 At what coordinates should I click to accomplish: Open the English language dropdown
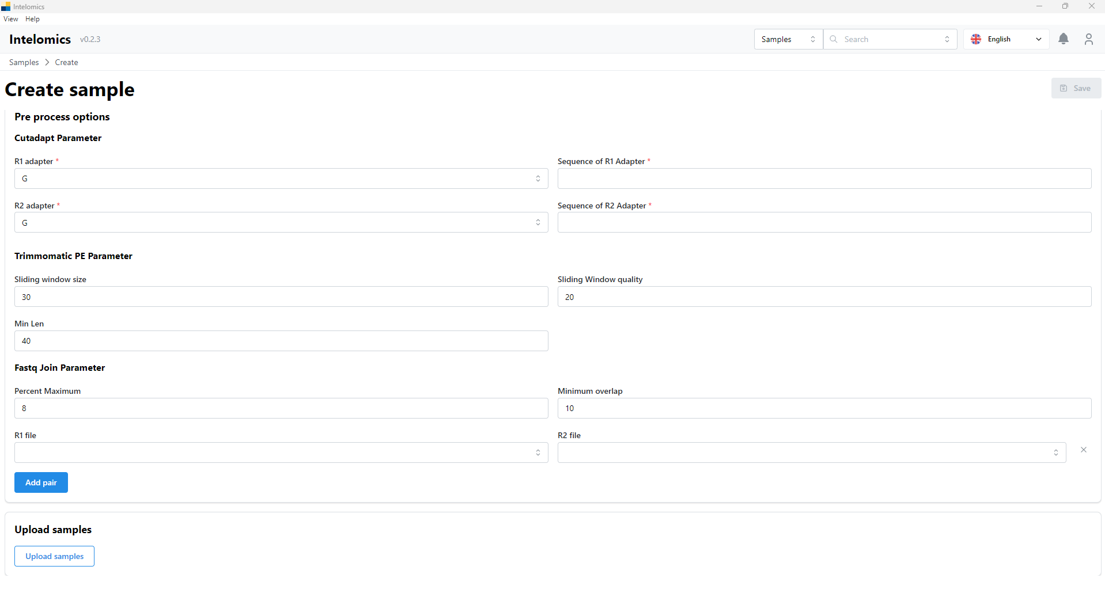[x=1006, y=39]
